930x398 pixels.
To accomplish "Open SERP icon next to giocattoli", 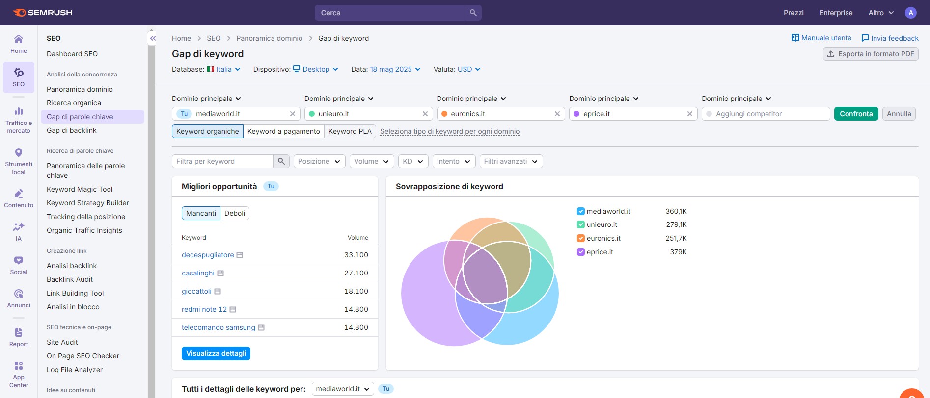I will (218, 292).
